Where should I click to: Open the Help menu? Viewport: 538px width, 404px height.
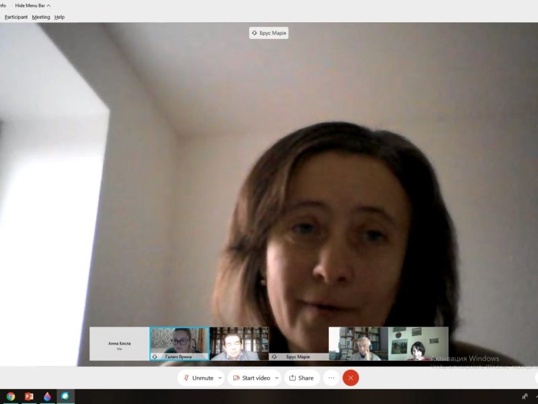pos(59,17)
